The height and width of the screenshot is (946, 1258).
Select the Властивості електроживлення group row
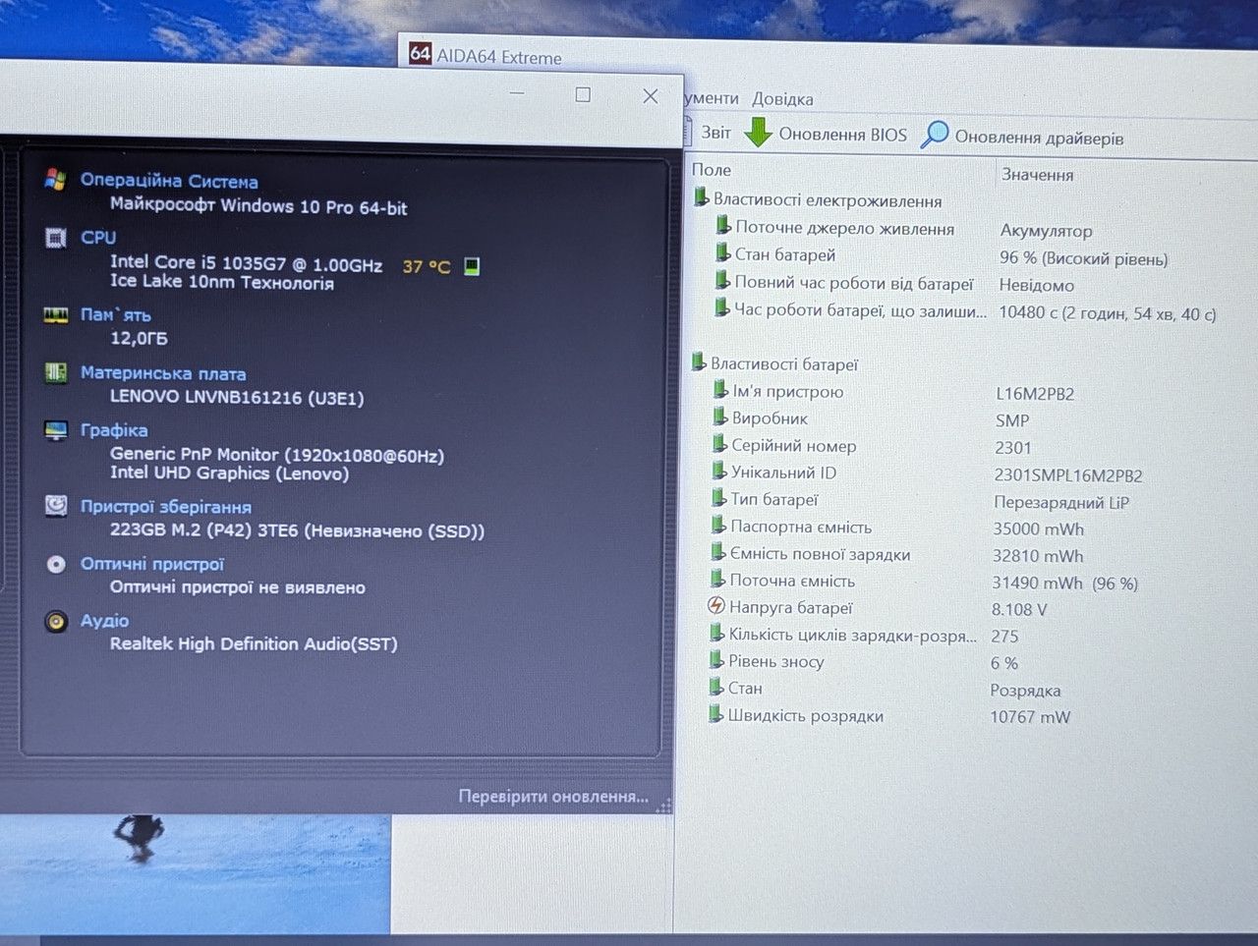point(818,199)
